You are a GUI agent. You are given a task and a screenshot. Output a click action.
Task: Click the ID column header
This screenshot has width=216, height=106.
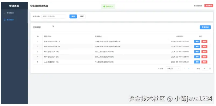[38, 36]
